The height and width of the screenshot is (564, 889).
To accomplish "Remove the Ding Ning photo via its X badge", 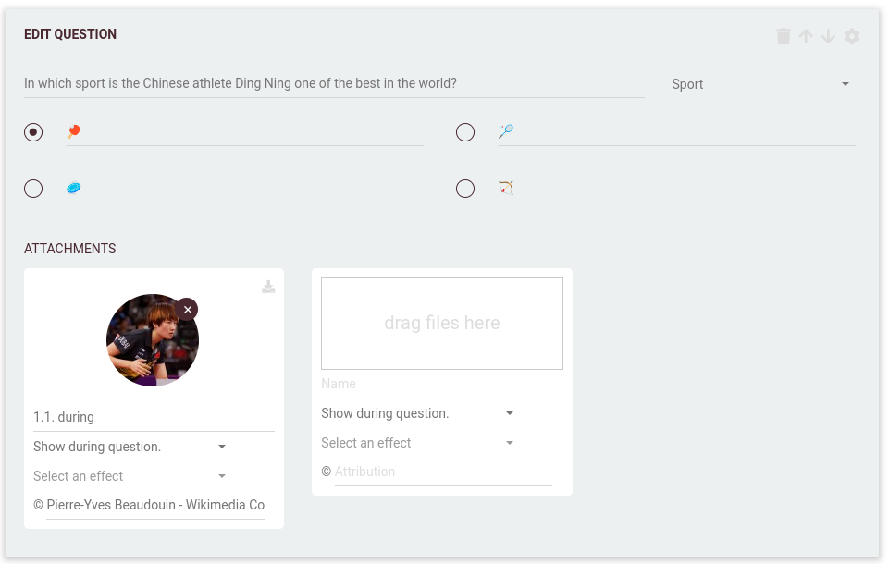I will pyautogui.click(x=188, y=309).
